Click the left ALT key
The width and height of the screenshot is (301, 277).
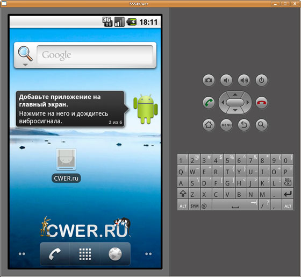pyautogui.click(x=183, y=205)
